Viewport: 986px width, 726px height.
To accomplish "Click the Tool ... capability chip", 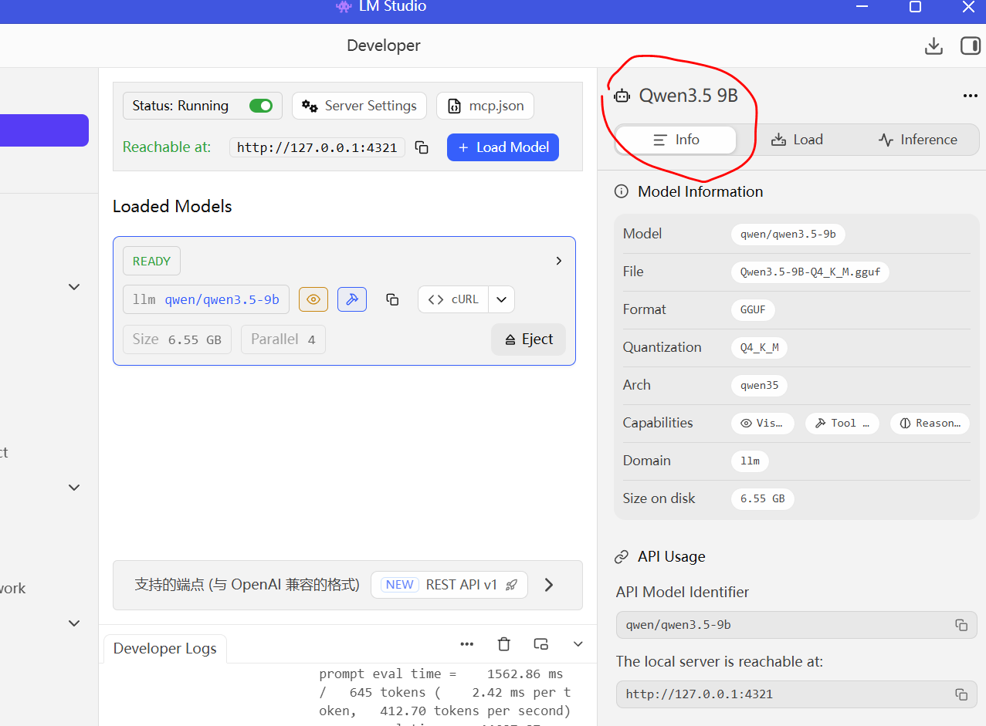I will 842,423.
